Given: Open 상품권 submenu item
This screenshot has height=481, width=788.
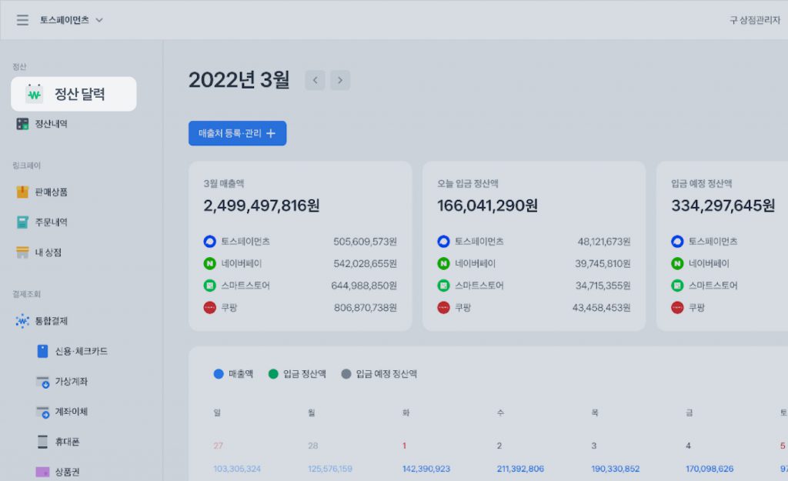Looking at the screenshot, I should pyautogui.click(x=67, y=472).
